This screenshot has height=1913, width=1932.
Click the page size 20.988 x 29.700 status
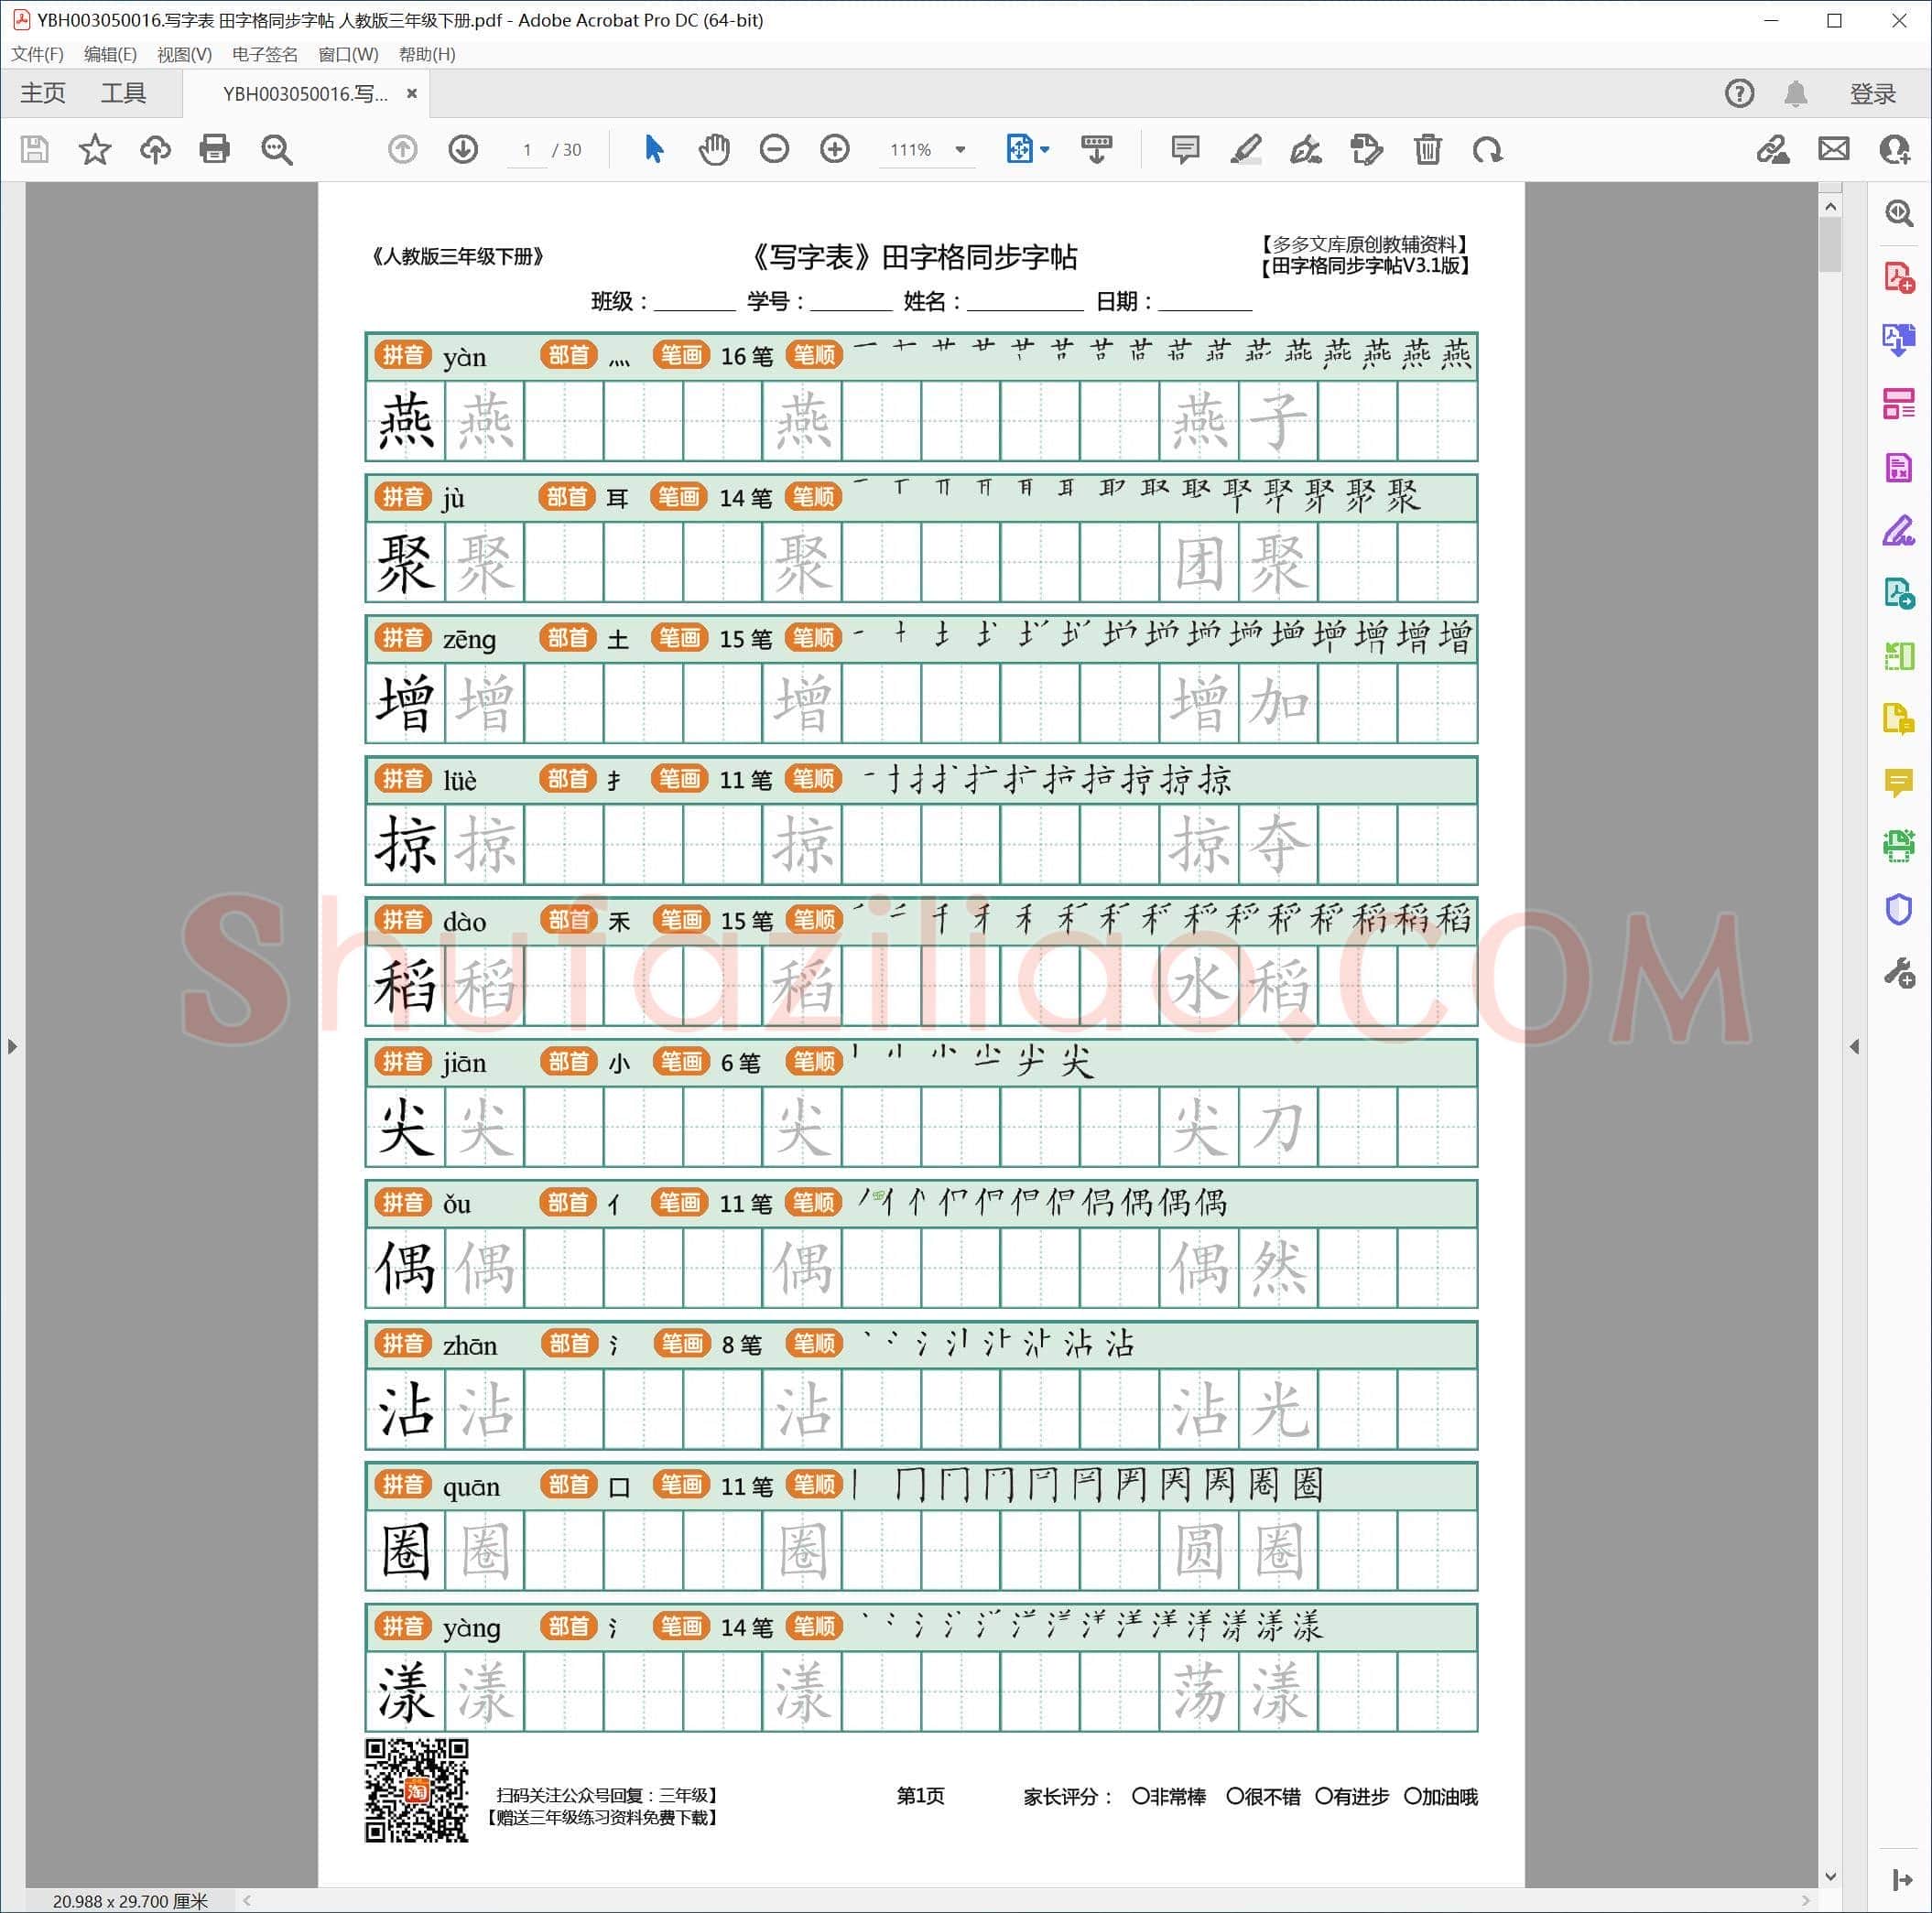coord(130,1901)
